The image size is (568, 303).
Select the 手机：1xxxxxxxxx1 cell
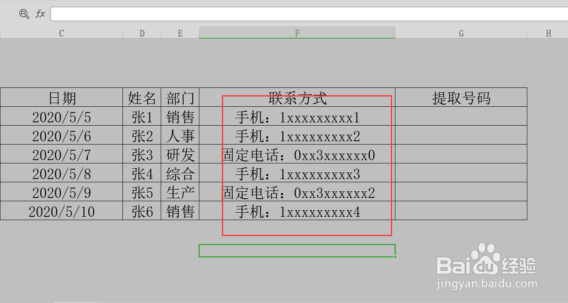(297, 117)
